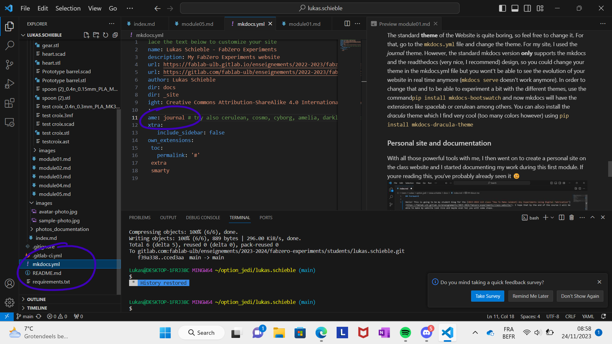Open the Search view in activity bar
The height and width of the screenshot is (344, 612).
click(10, 46)
